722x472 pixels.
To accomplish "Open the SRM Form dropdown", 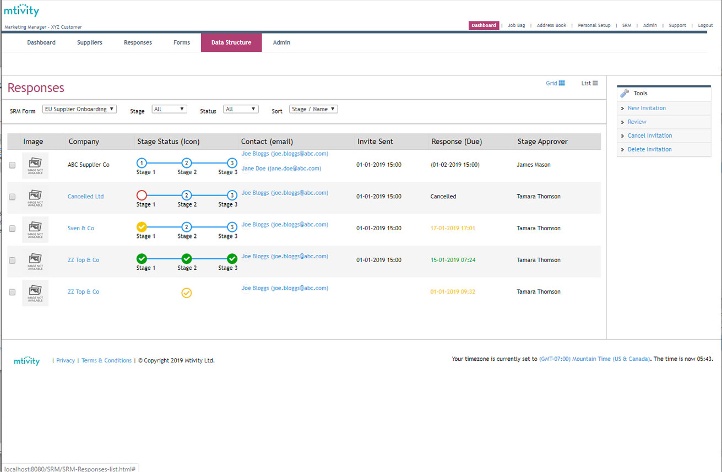I will [79, 109].
